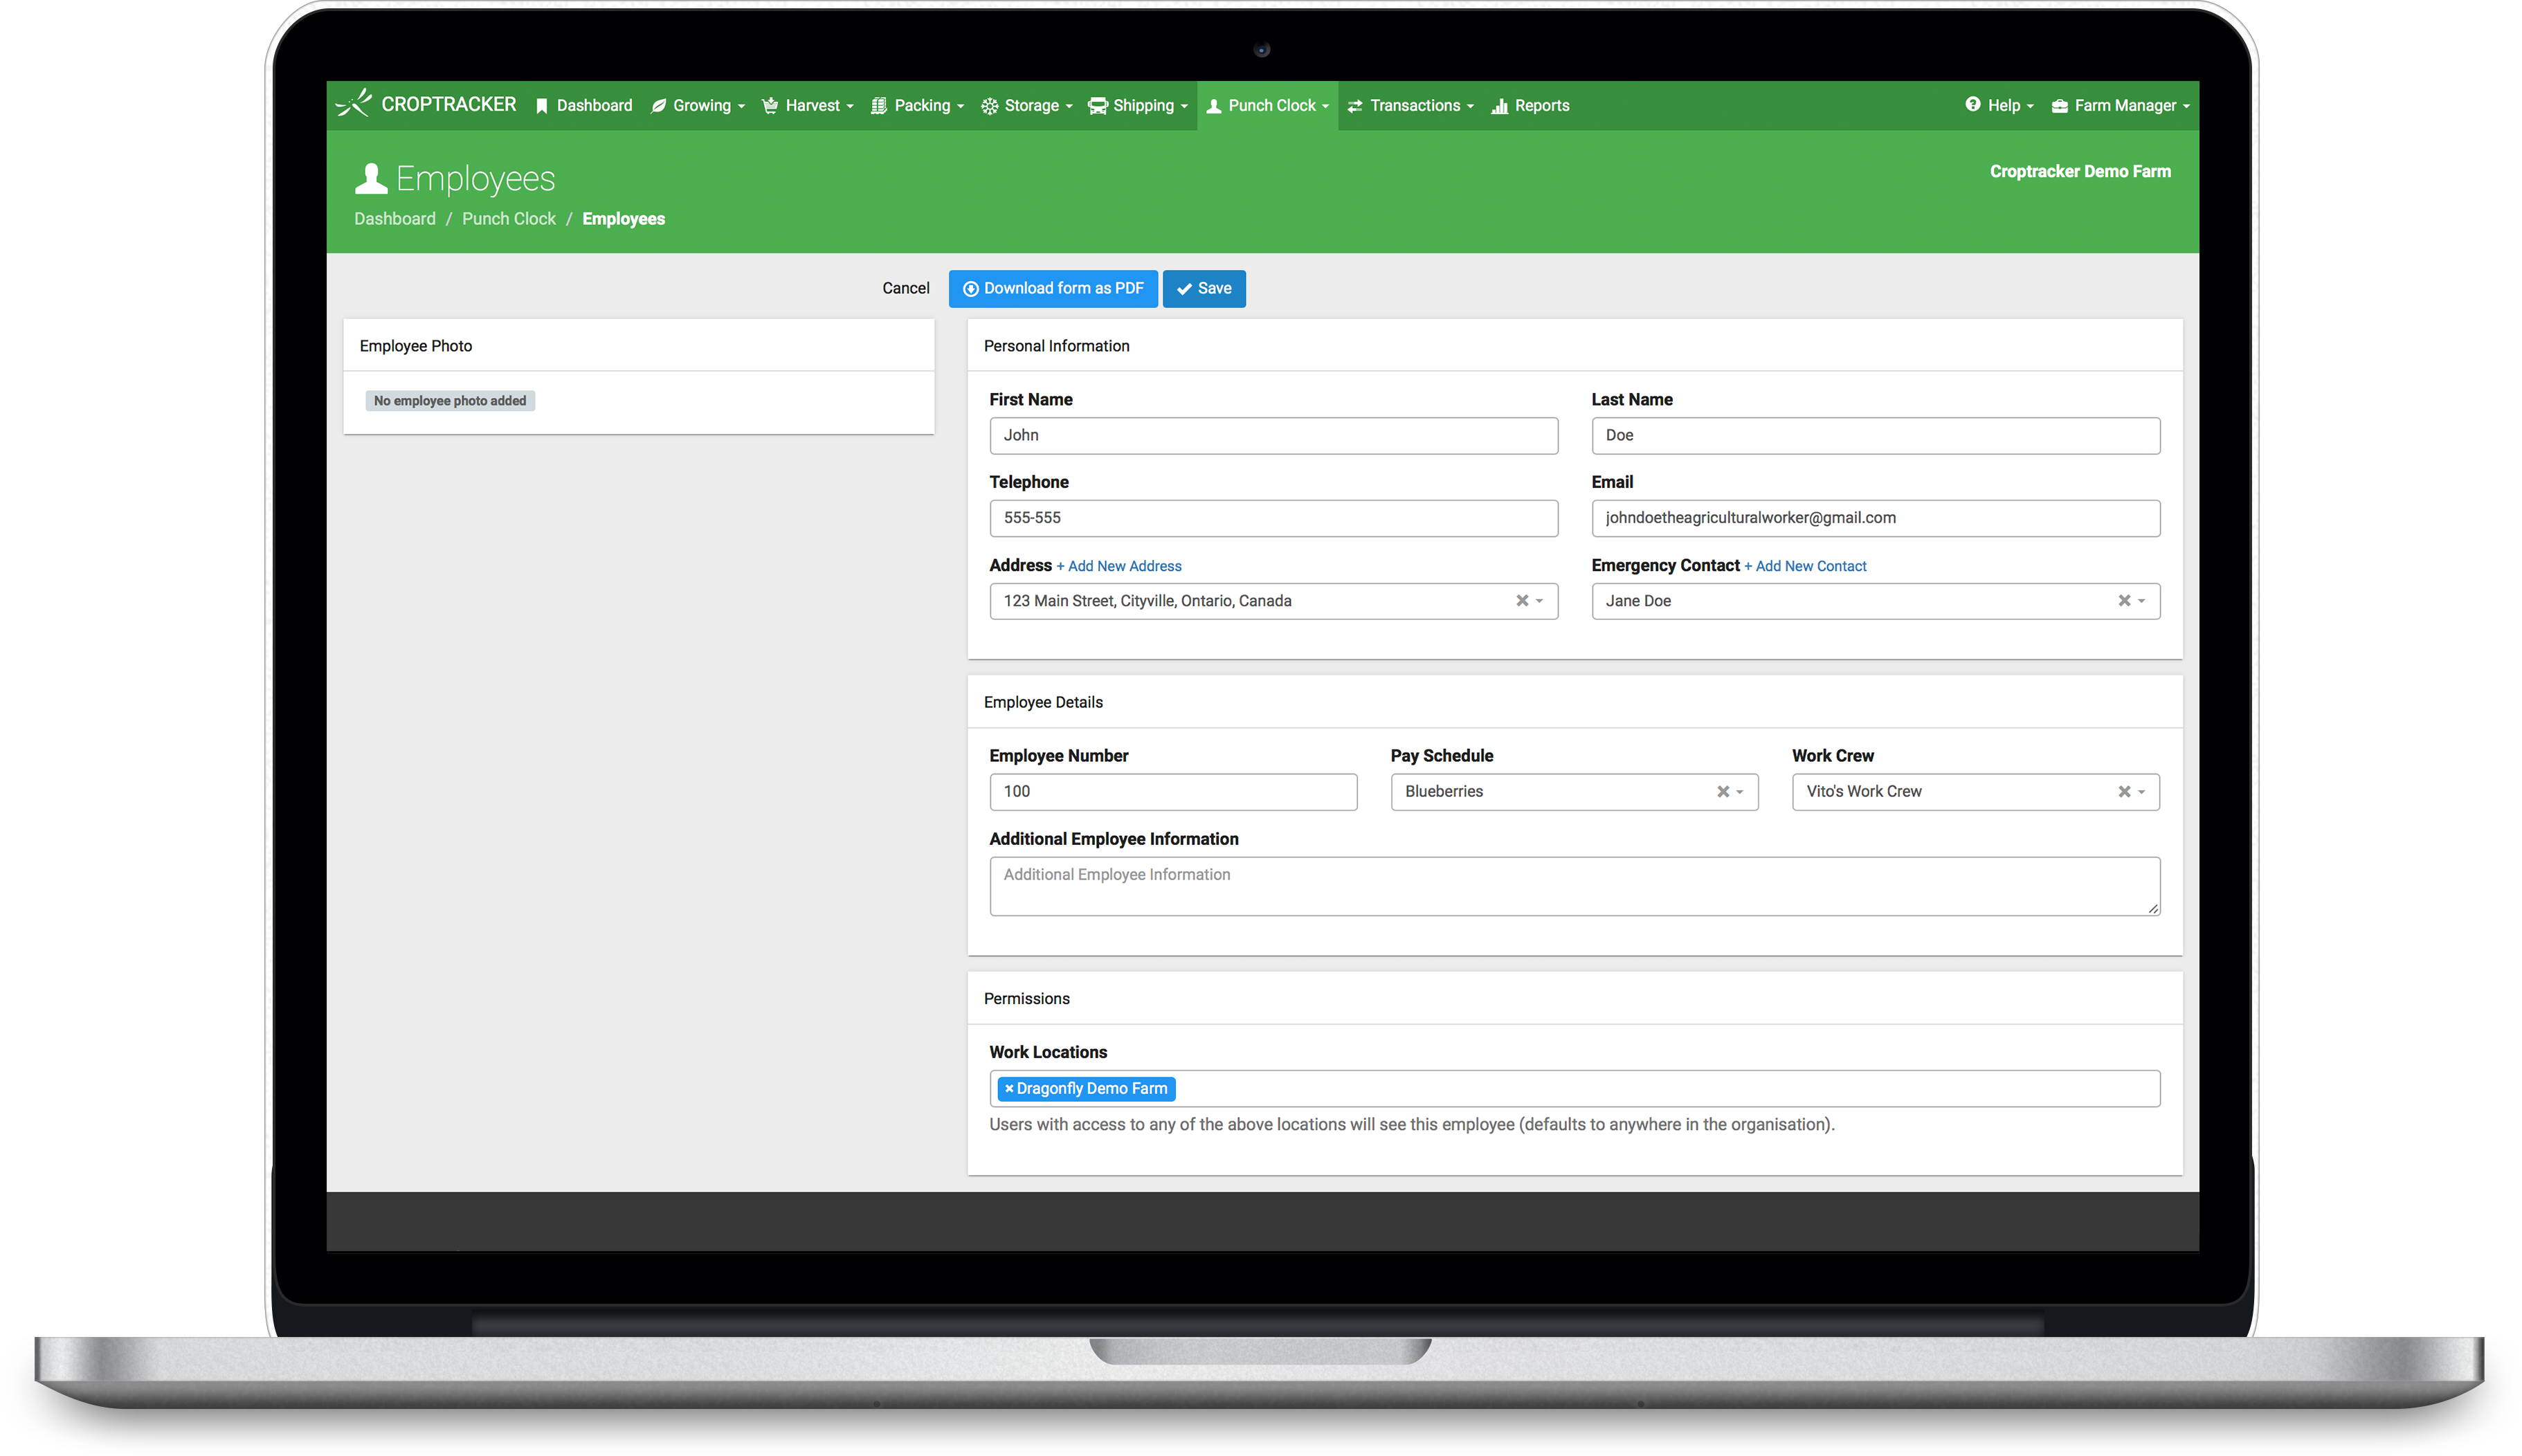Open the Punch Clock menu

(1267, 106)
